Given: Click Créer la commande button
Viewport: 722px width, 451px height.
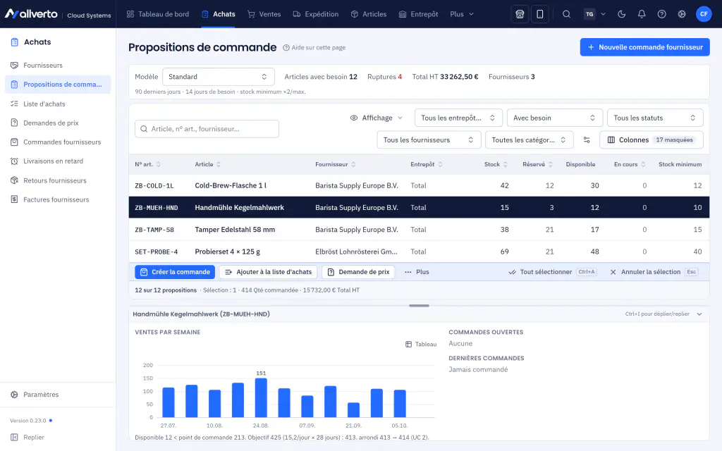Looking at the screenshot, I should [x=175, y=272].
